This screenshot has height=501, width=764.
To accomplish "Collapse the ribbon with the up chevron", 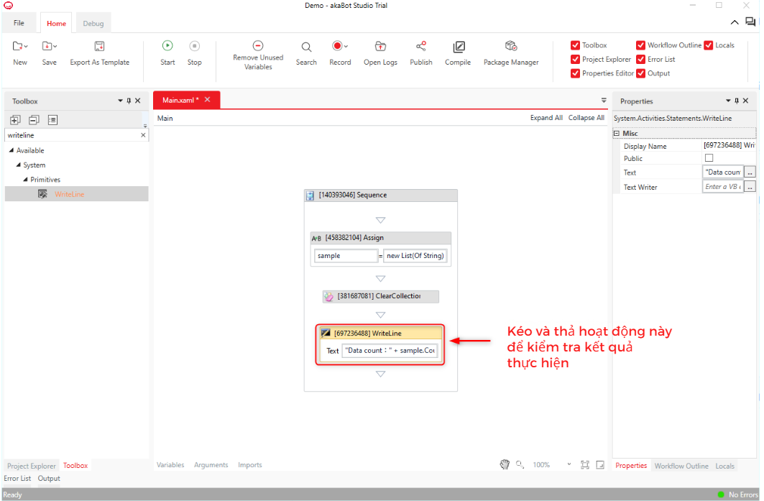I will (735, 22).
